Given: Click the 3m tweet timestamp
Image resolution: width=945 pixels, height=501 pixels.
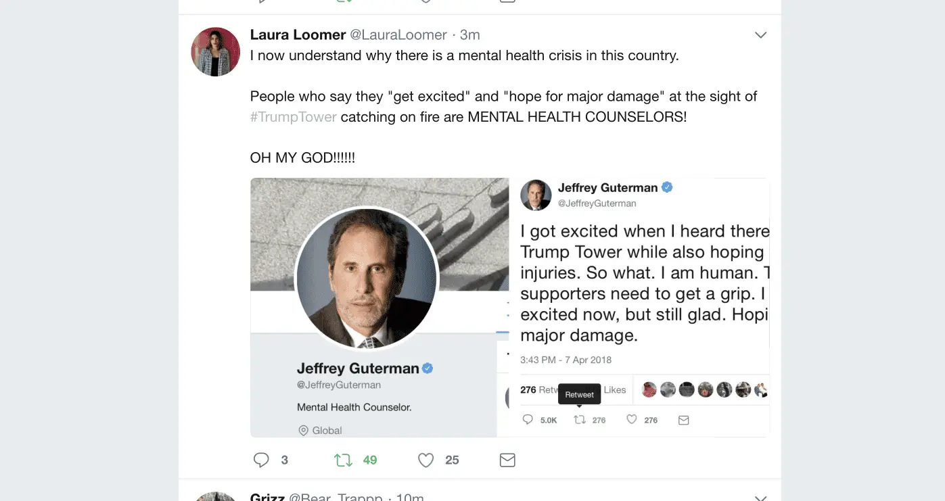Looking at the screenshot, I should (470, 34).
